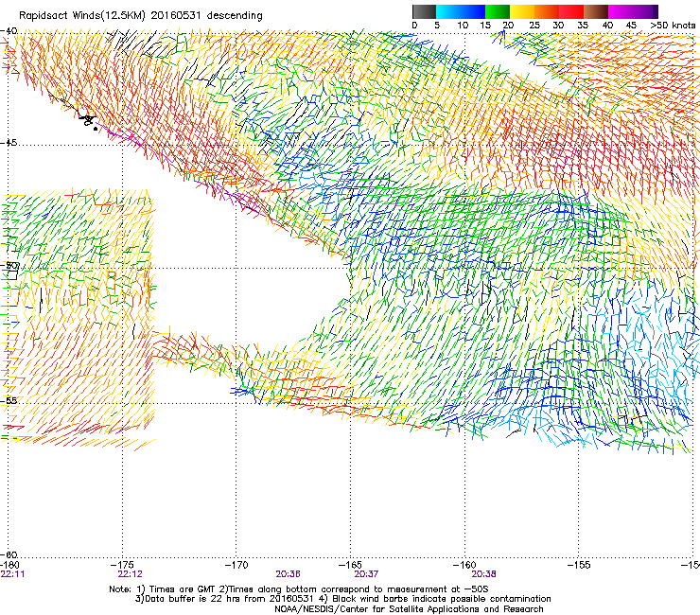Click the '>50 knots' legend label
Viewport: 700px width, 615px height.
point(673,26)
